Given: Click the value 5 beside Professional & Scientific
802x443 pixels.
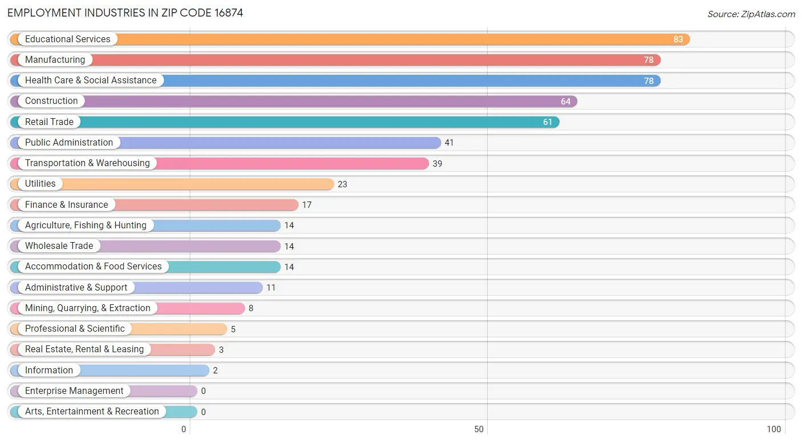Looking at the screenshot, I should [x=233, y=329].
